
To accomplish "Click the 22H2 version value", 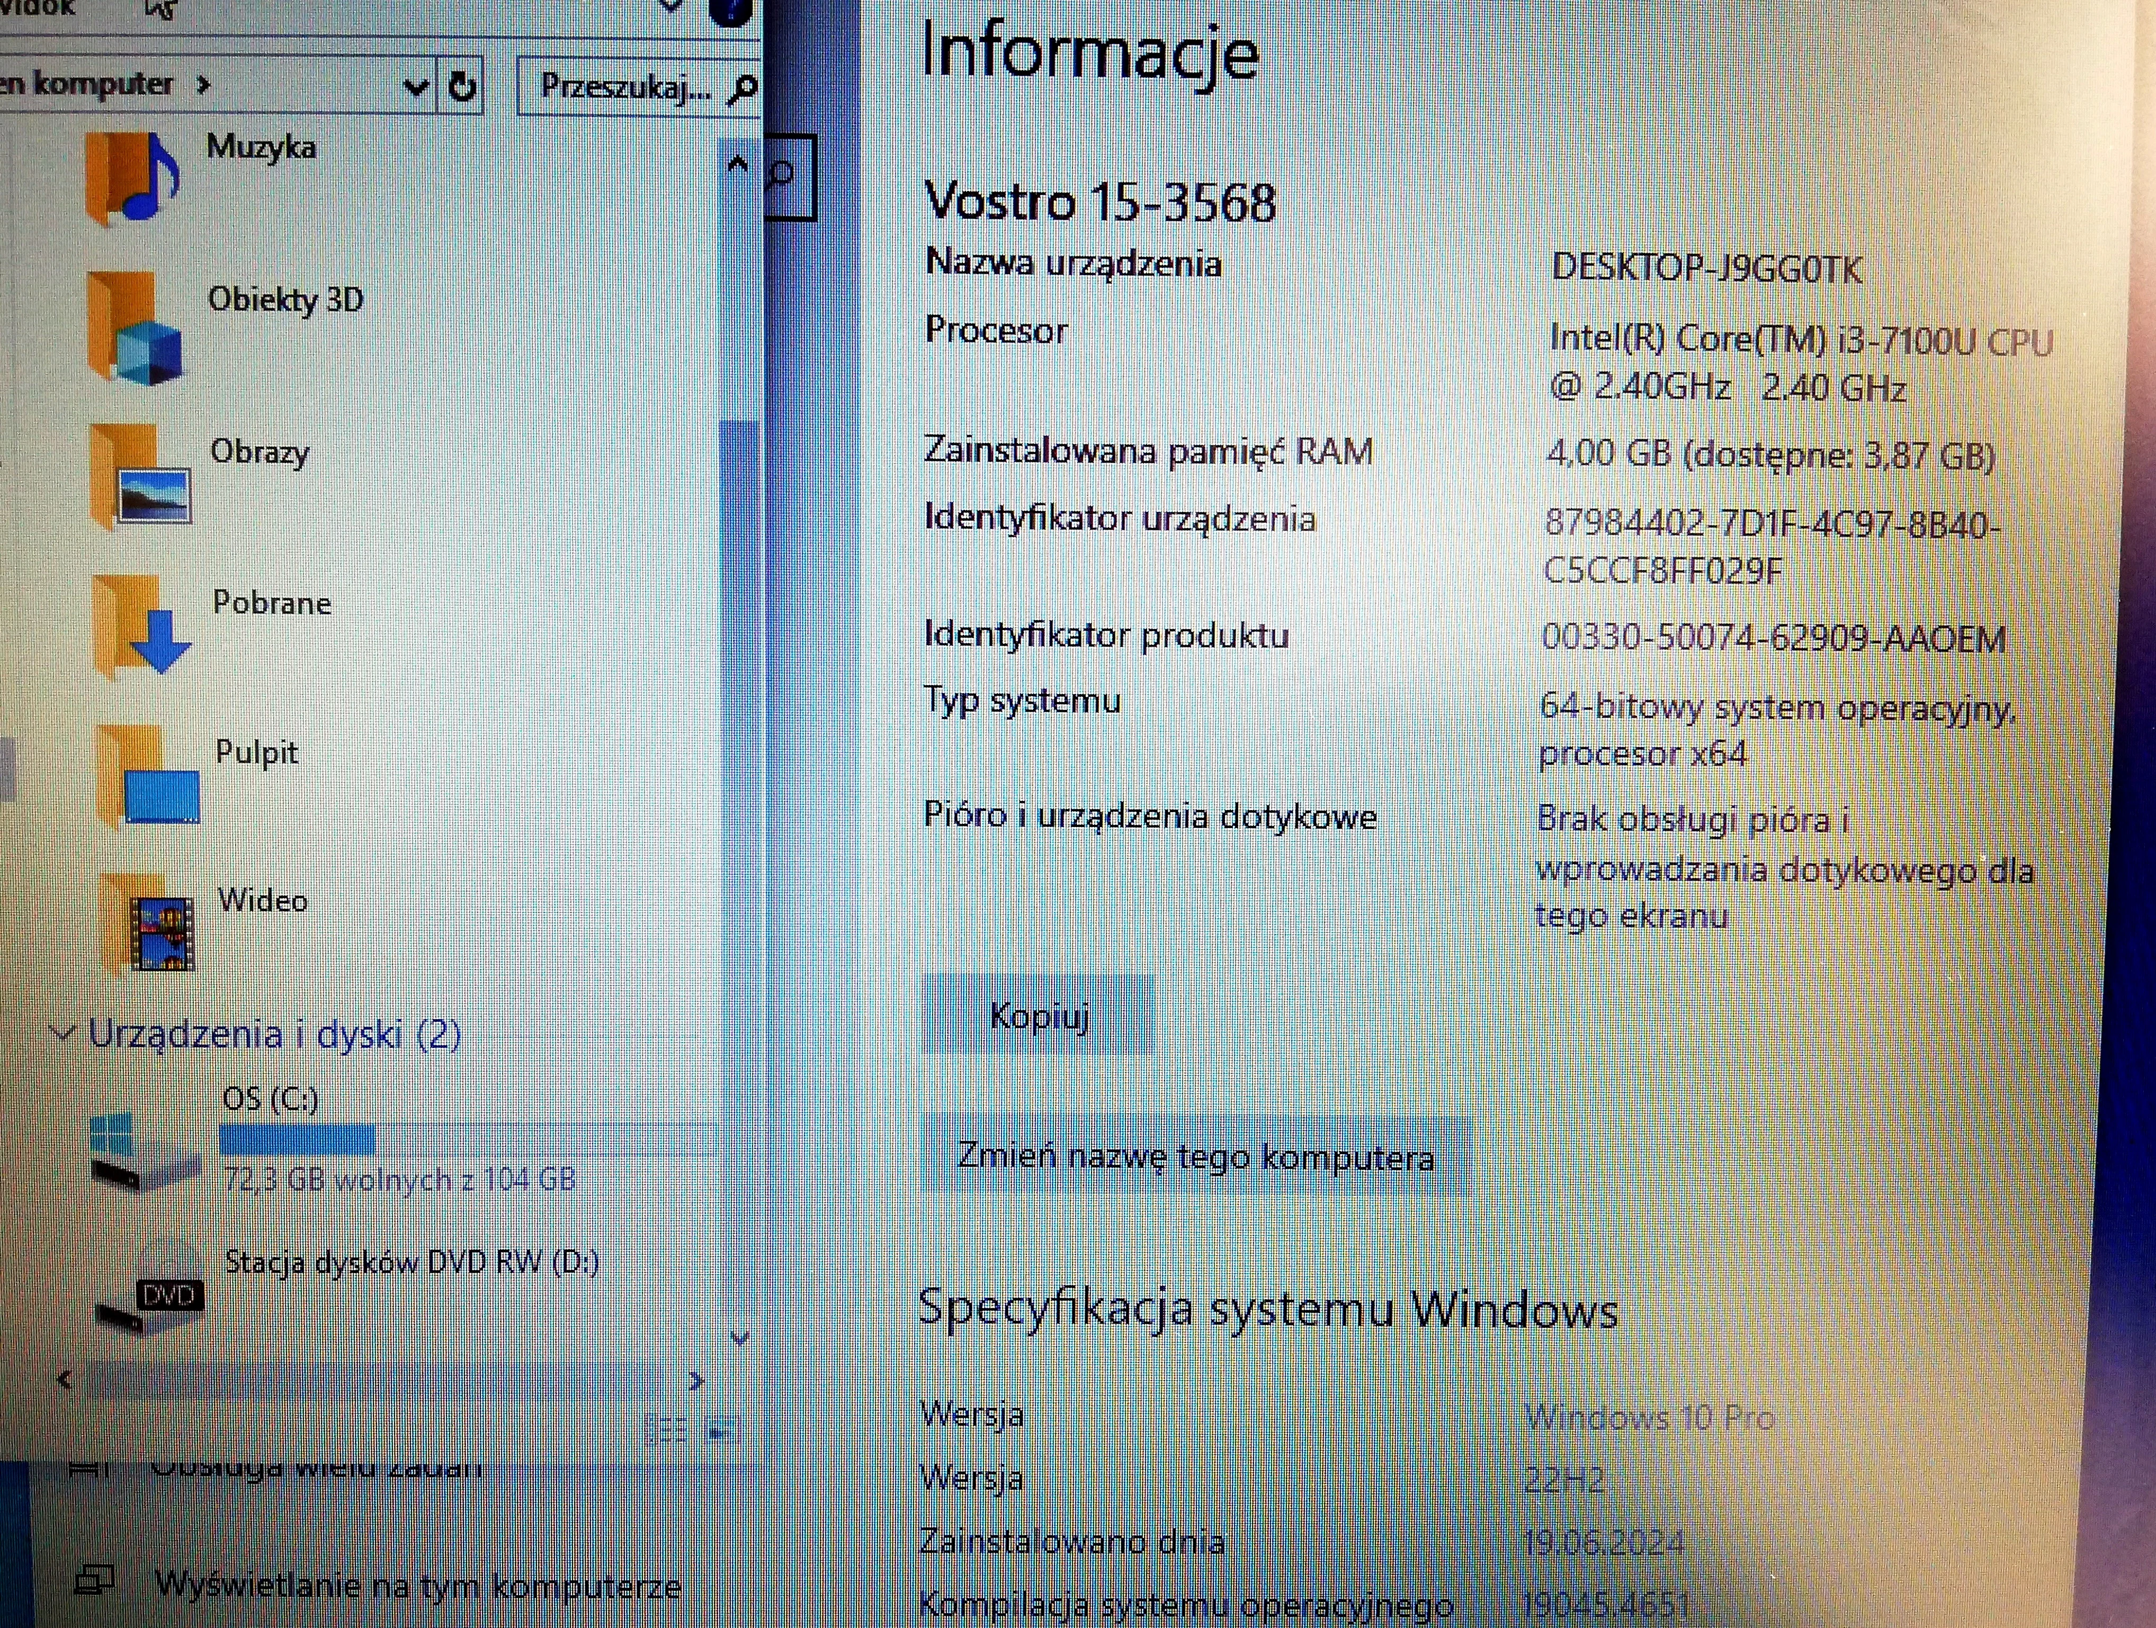I will tap(1563, 1480).
